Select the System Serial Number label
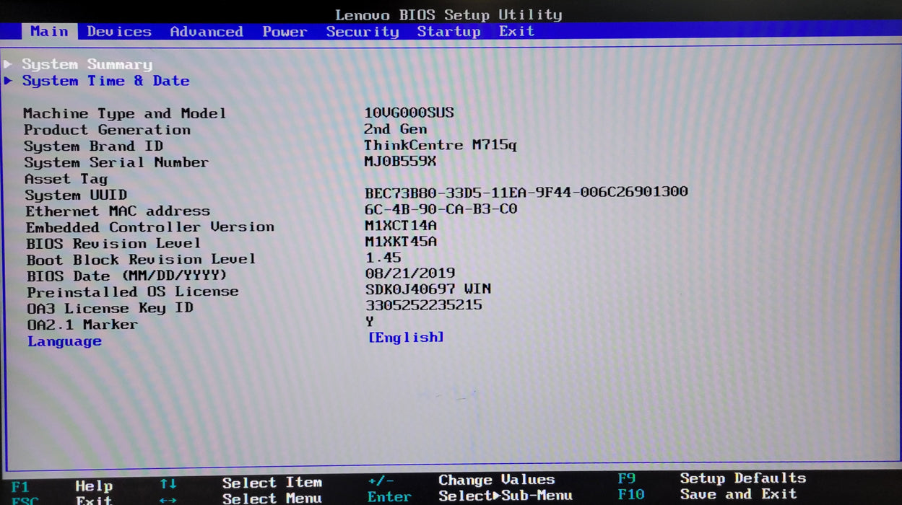Viewport: 902px width, 505px height. (116, 162)
